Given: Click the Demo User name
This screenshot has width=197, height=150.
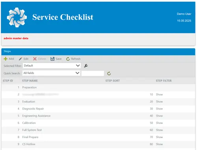Looking at the screenshot, I should pyautogui.click(x=184, y=14).
